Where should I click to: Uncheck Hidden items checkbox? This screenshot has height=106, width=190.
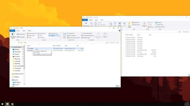tap(82, 38)
